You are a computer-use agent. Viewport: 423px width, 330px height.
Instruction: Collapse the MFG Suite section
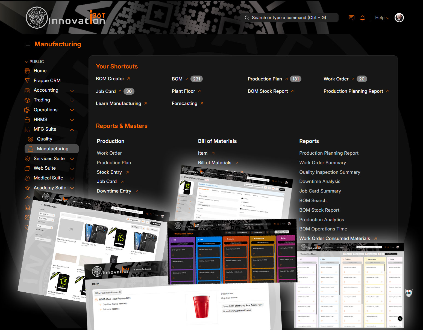coord(72,130)
